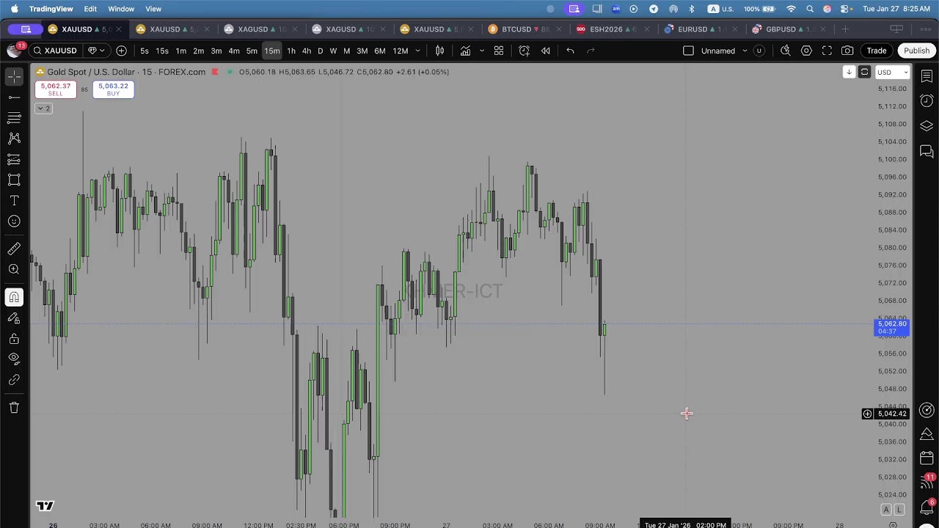This screenshot has width=939, height=528.
Task: Click the 5,063.22 BUY button
Action: pyautogui.click(x=113, y=89)
